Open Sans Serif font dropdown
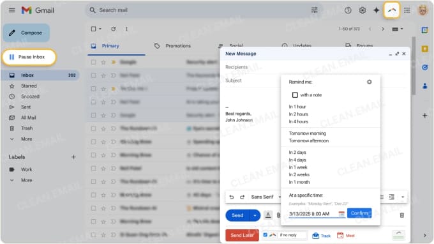The image size is (434, 244). click(x=266, y=197)
